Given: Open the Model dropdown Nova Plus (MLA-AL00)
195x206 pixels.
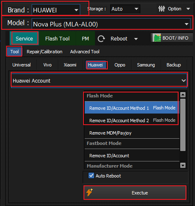Looking at the screenshot, I should pyautogui.click(x=111, y=24).
